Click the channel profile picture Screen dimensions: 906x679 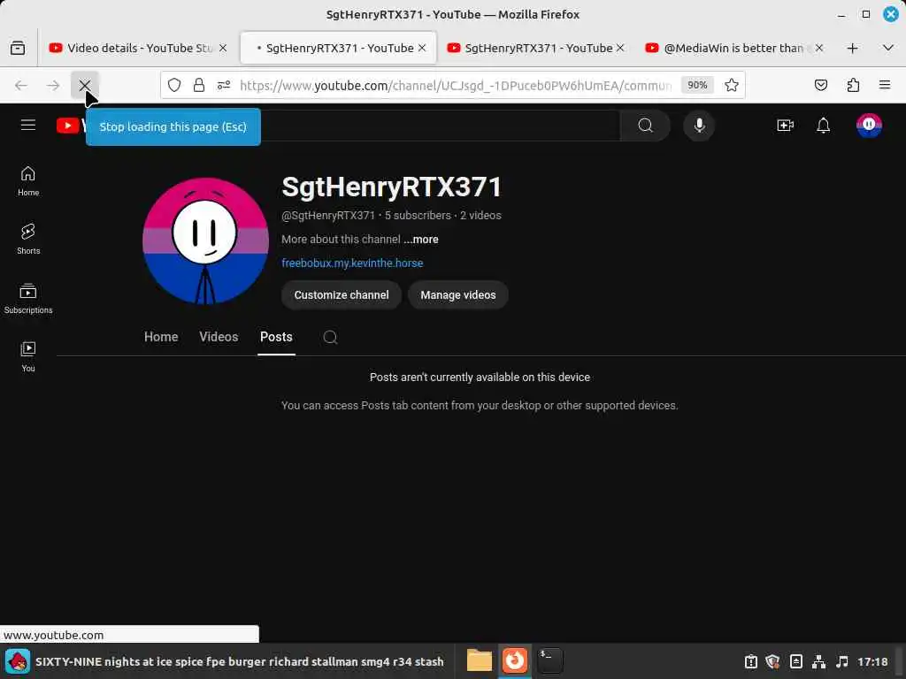click(x=205, y=240)
